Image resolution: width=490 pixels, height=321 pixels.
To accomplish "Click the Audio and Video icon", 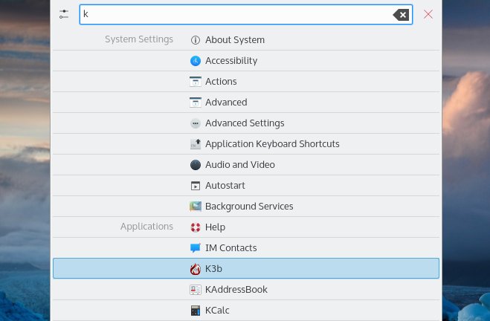I will tap(196, 165).
